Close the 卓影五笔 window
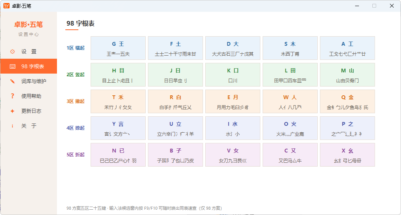Viewport: 401px width, 215px height. [391, 6]
